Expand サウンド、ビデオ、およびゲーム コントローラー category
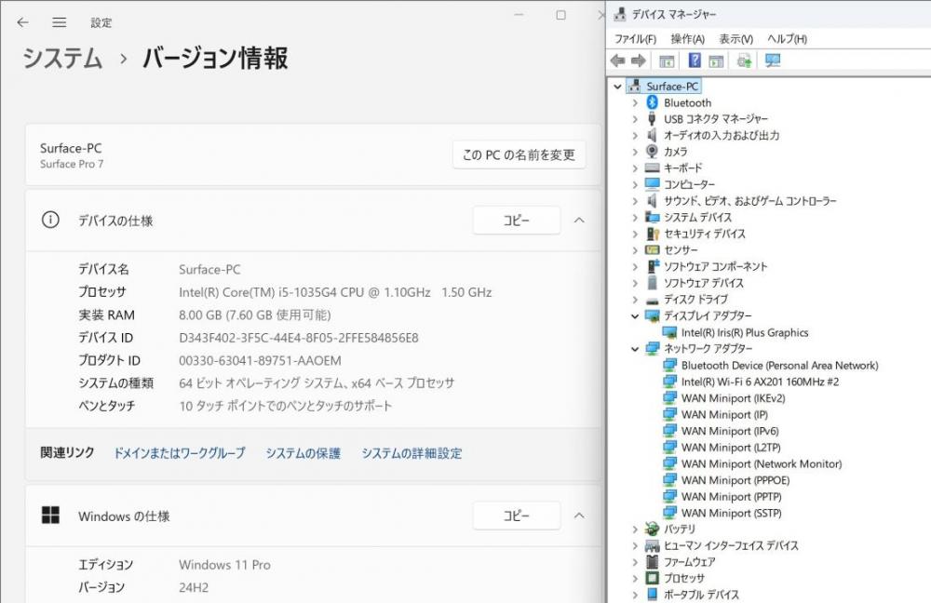The height and width of the screenshot is (603, 931). coord(635,201)
